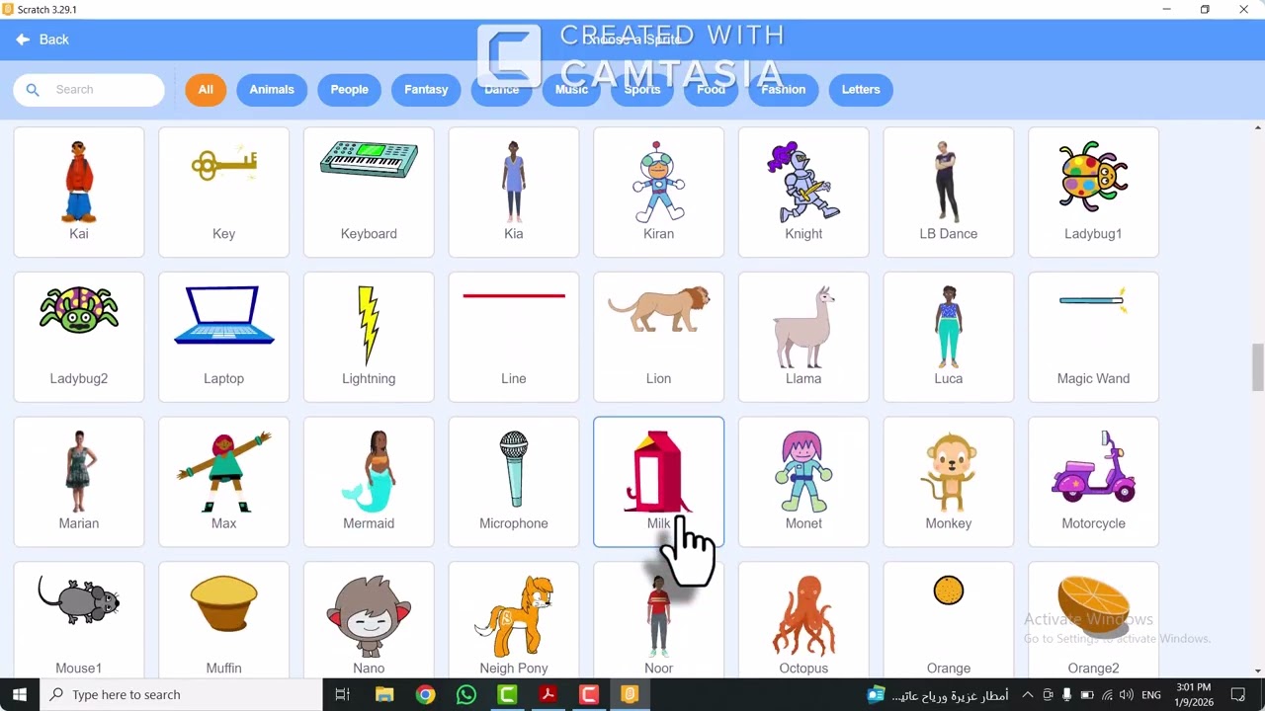Filter sprites by Letters
The image size is (1265, 711).
point(861,90)
